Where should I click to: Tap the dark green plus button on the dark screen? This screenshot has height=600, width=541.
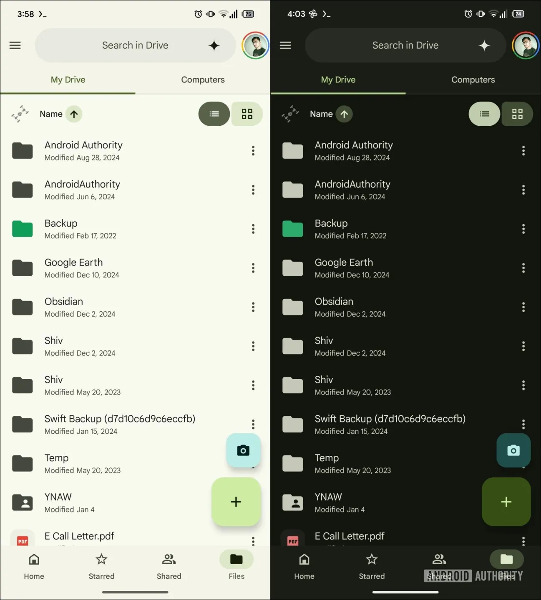tap(506, 502)
